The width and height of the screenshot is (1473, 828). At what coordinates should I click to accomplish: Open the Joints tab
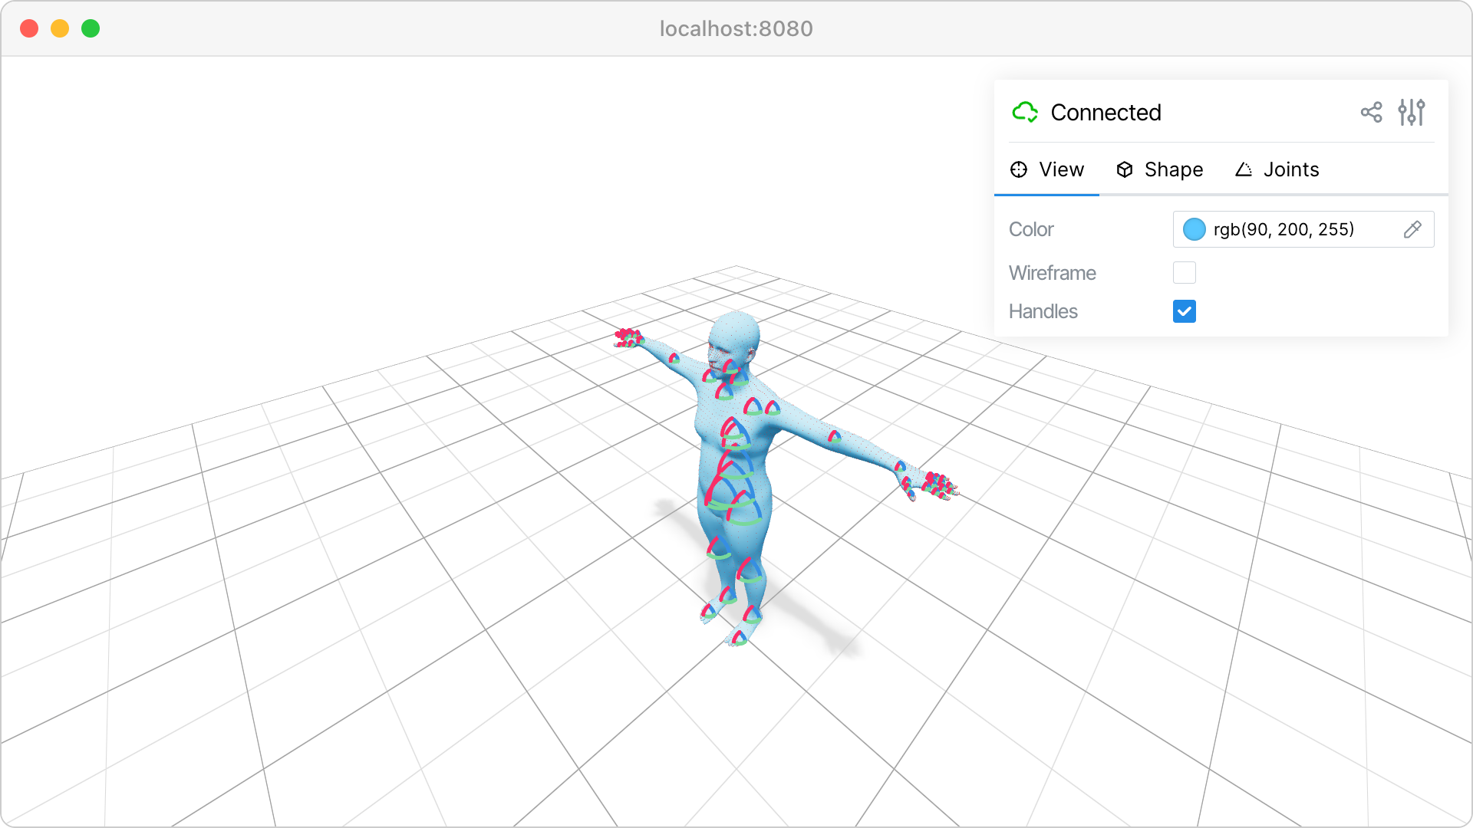point(1277,169)
